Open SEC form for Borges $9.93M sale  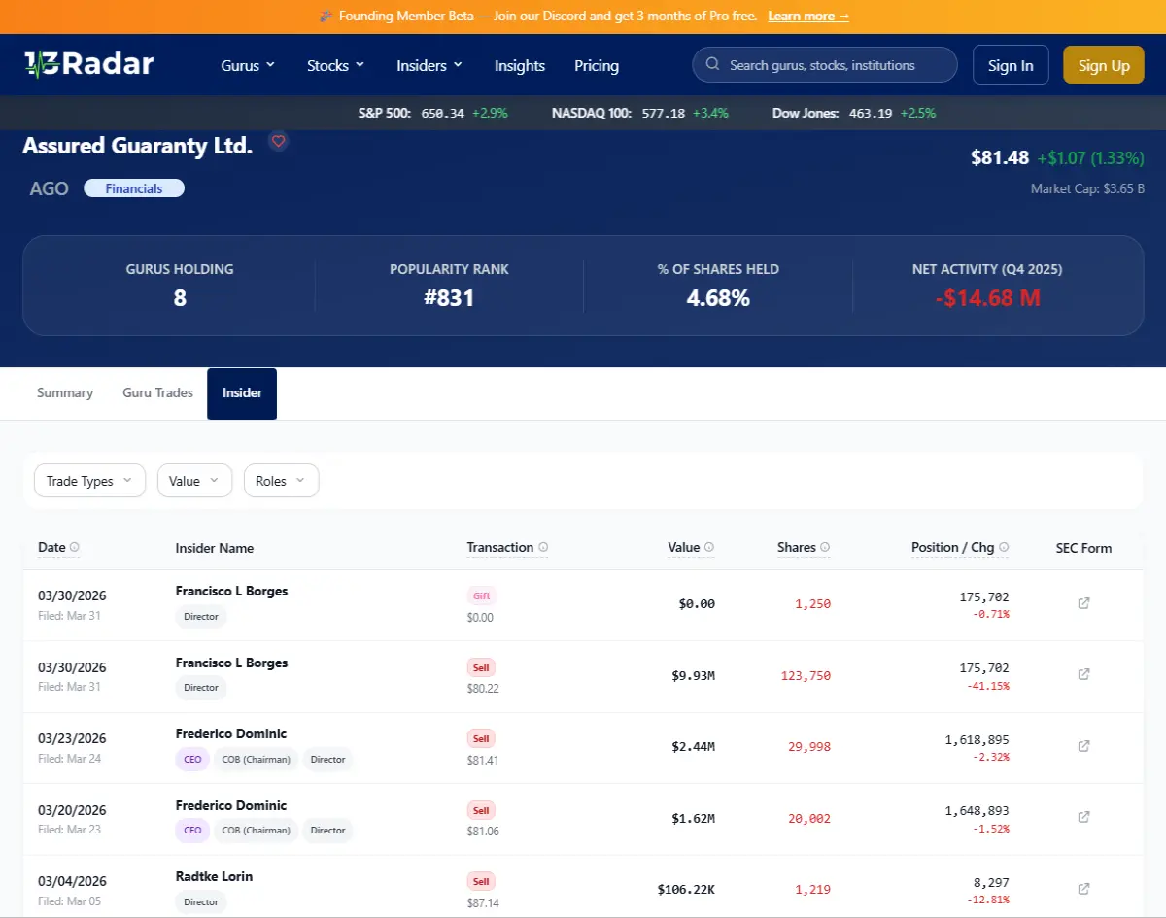pos(1083,674)
